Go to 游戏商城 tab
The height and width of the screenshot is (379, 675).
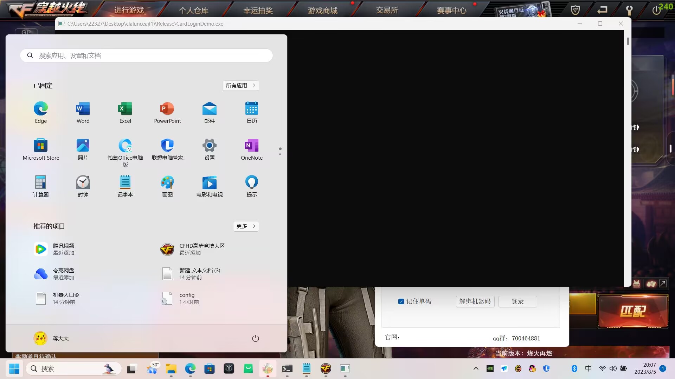pos(323,10)
